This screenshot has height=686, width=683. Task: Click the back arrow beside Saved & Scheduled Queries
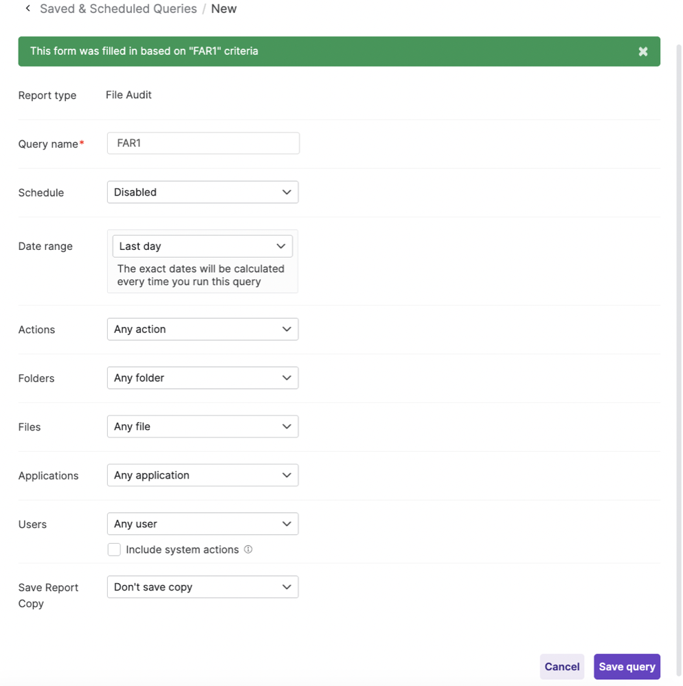(27, 9)
